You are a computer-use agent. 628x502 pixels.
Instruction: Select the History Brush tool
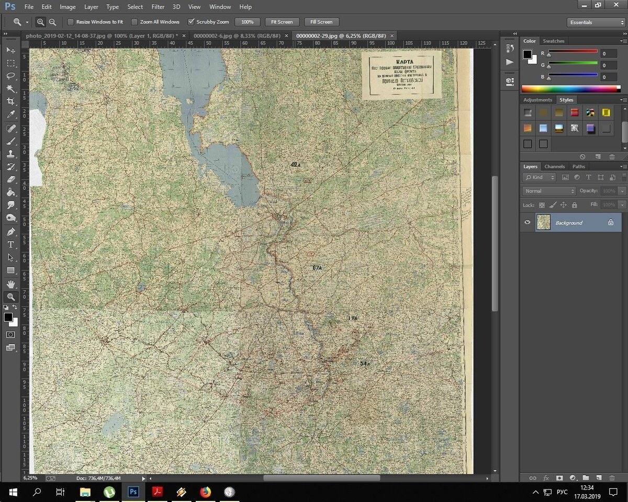click(x=10, y=167)
